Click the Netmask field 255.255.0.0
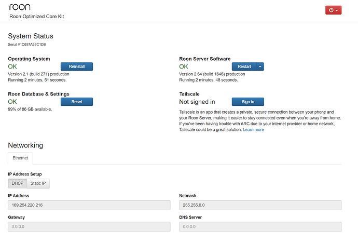The height and width of the screenshot is (244, 358). [260, 205]
